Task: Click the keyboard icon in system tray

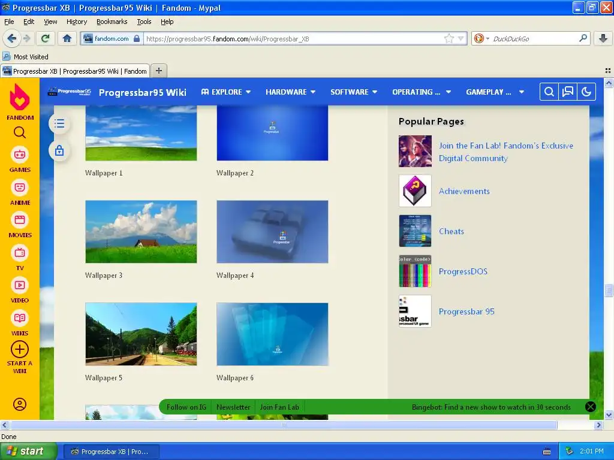Action: point(547,452)
